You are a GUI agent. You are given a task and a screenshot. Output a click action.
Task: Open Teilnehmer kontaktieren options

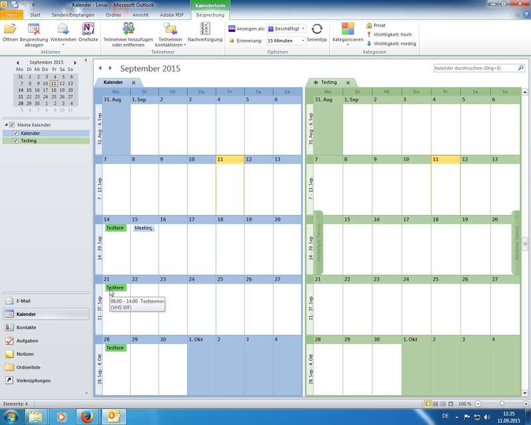click(171, 35)
